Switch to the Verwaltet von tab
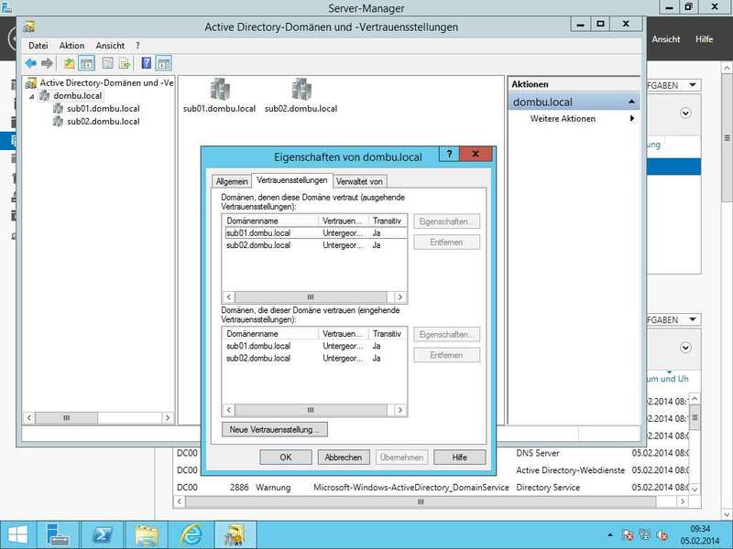733x549 pixels. pyautogui.click(x=360, y=181)
